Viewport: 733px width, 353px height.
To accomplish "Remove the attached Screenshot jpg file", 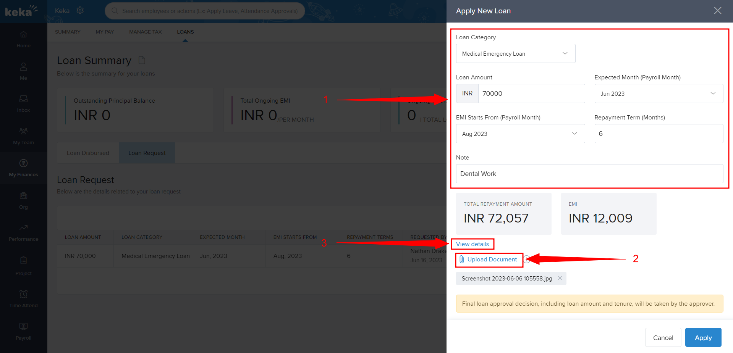I will coord(560,278).
